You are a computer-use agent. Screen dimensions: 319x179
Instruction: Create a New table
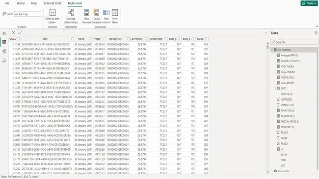(115, 16)
